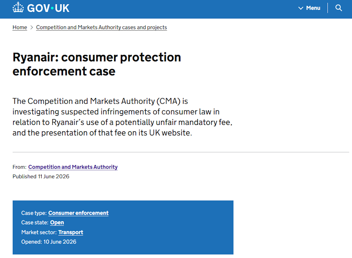Image resolution: width=352 pixels, height=258 pixels.
Task: Follow the Transport market sector link
Action: tap(71, 232)
